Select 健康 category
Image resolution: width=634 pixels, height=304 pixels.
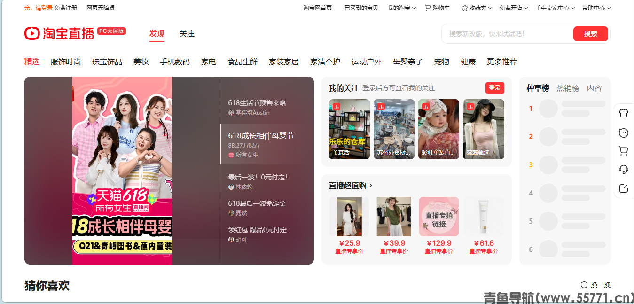point(468,62)
